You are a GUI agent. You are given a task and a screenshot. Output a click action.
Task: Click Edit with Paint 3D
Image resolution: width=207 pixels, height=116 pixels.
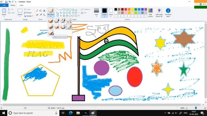click(159, 13)
